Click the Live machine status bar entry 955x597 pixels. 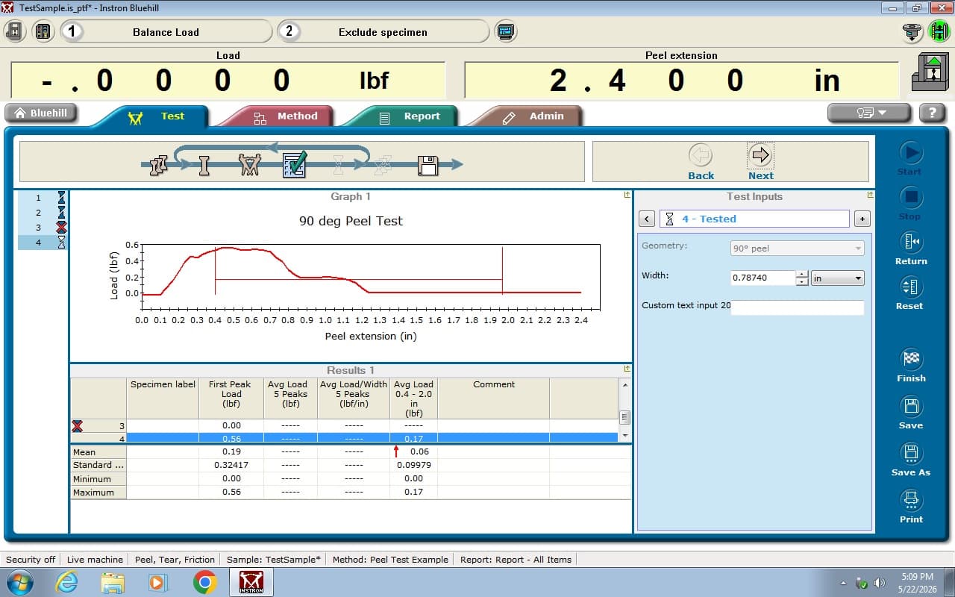pyautogui.click(x=95, y=560)
